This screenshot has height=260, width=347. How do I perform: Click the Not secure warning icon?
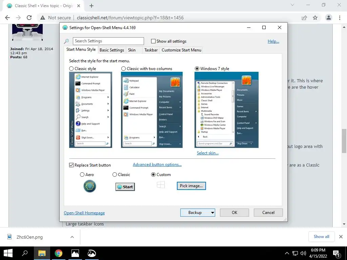click(x=43, y=18)
